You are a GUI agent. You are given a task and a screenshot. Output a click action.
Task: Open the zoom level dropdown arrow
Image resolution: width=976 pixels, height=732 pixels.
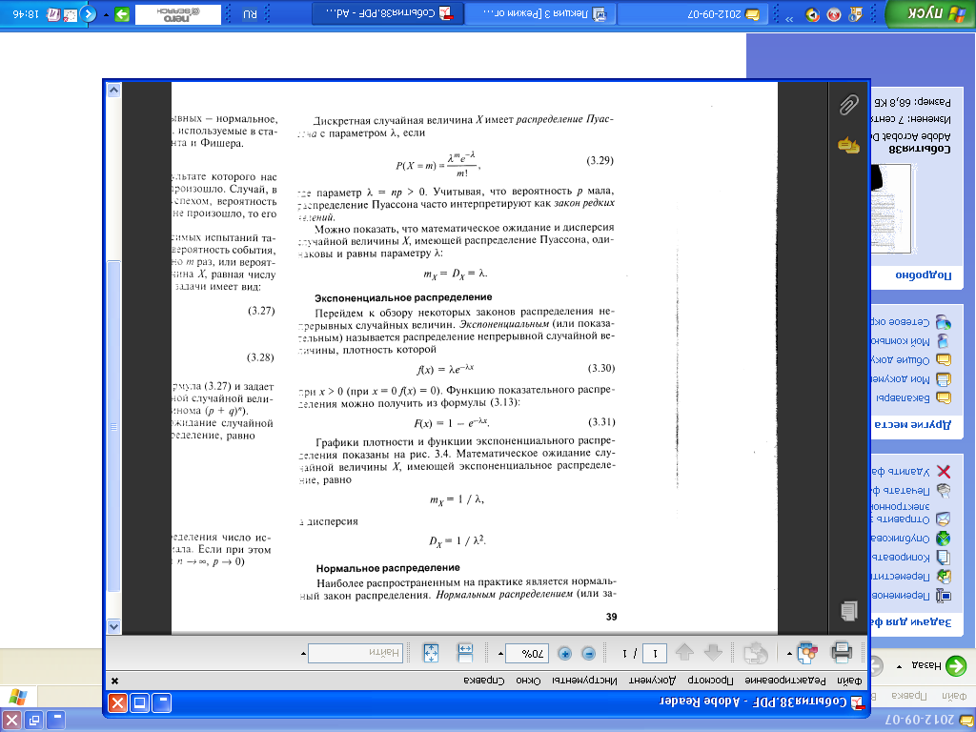tap(500, 654)
